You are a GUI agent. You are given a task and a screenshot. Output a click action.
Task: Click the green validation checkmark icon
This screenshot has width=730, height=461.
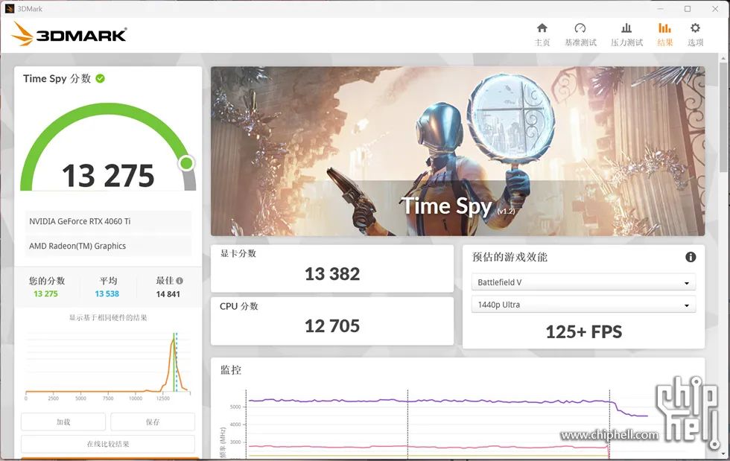point(100,79)
